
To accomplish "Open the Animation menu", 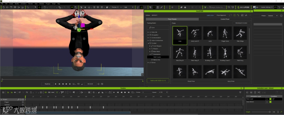I will pyautogui.click(x=23, y=4).
